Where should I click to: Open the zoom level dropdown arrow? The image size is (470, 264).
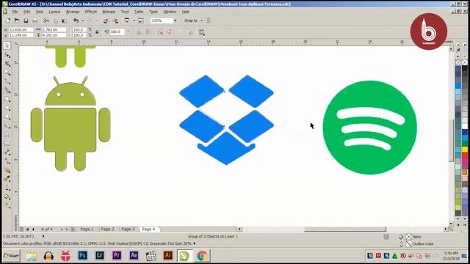(176, 21)
